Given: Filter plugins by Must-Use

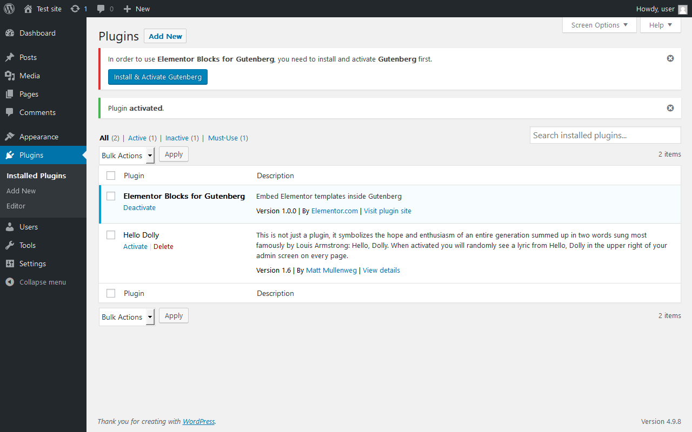Looking at the screenshot, I should 228,138.
